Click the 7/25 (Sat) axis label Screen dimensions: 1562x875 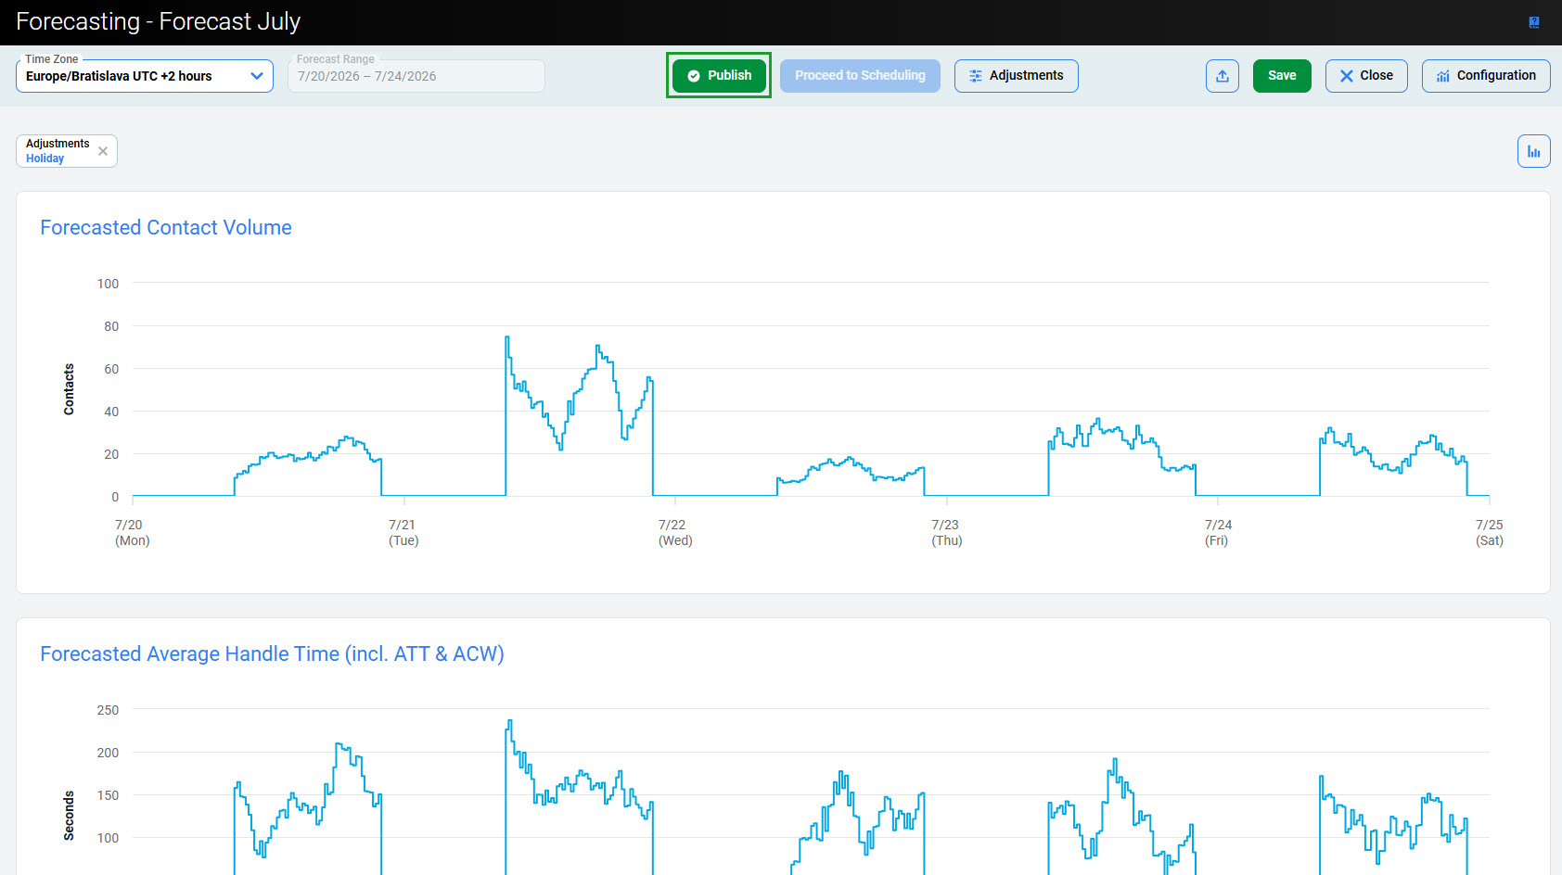point(1490,533)
